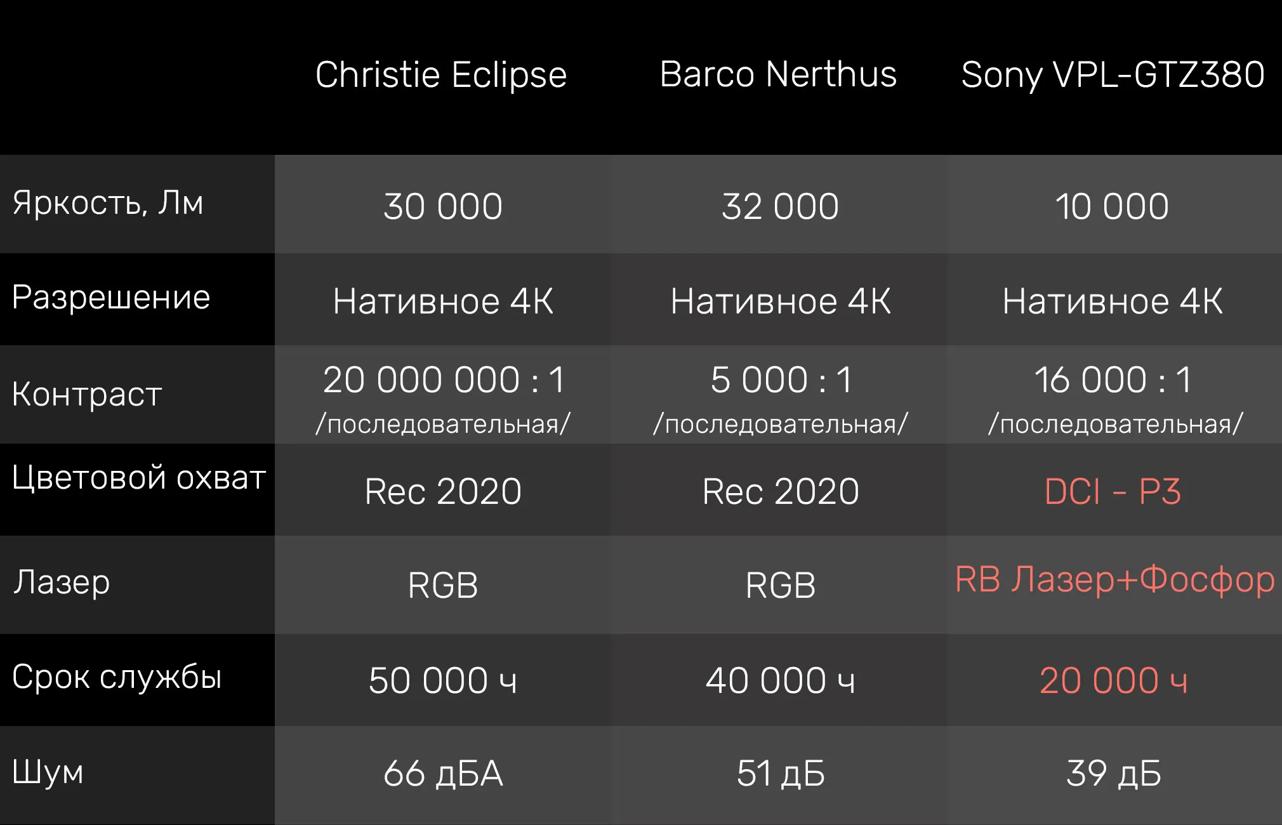Select the red RB Лазер+Фосфор cell

[x=1114, y=579]
